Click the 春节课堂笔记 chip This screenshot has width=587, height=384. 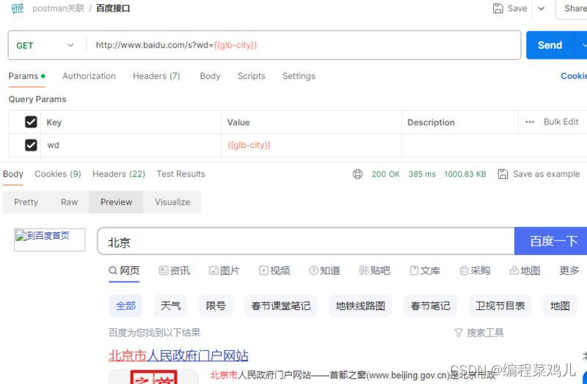[281, 306]
